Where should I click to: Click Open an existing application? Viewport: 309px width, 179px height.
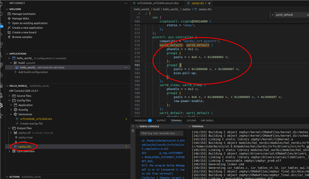pyautogui.click(x=30, y=23)
